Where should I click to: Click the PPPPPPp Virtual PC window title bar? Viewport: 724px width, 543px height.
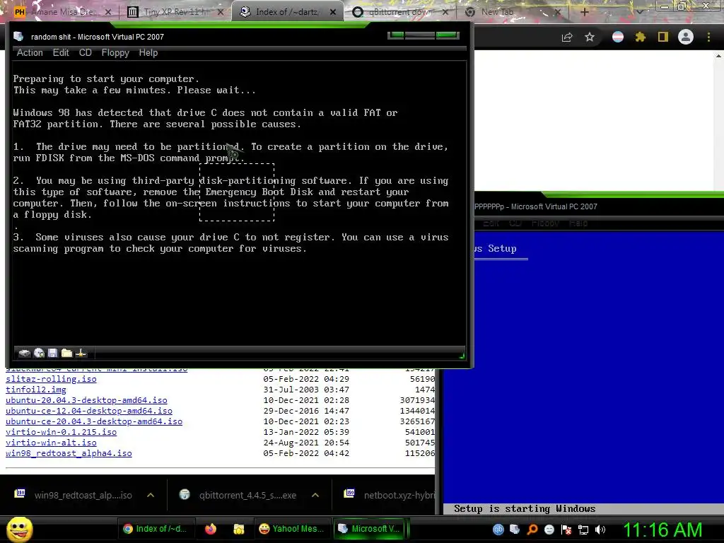tap(599, 206)
